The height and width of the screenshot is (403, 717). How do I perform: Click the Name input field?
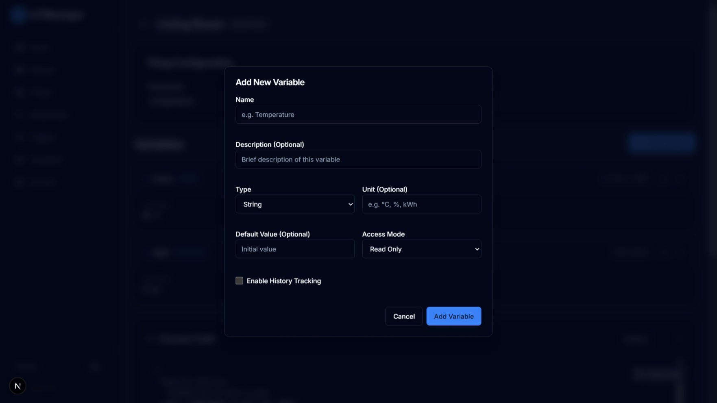click(x=358, y=114)
